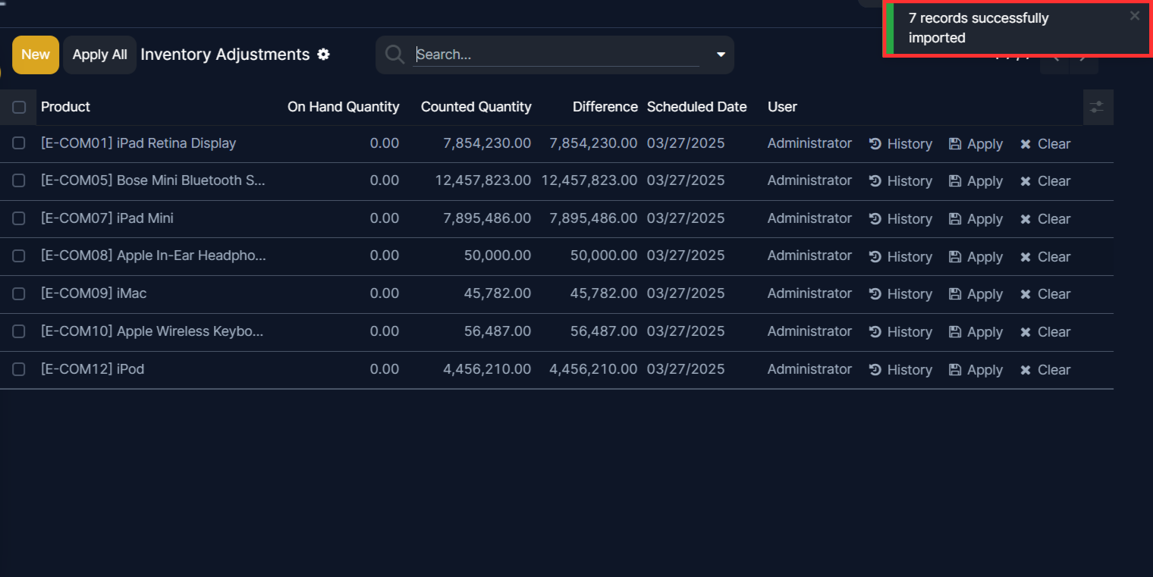This screenshot has height=577, width=1153.
Task: Sort by On Hand Quantity column header
Action: point(343,107)
